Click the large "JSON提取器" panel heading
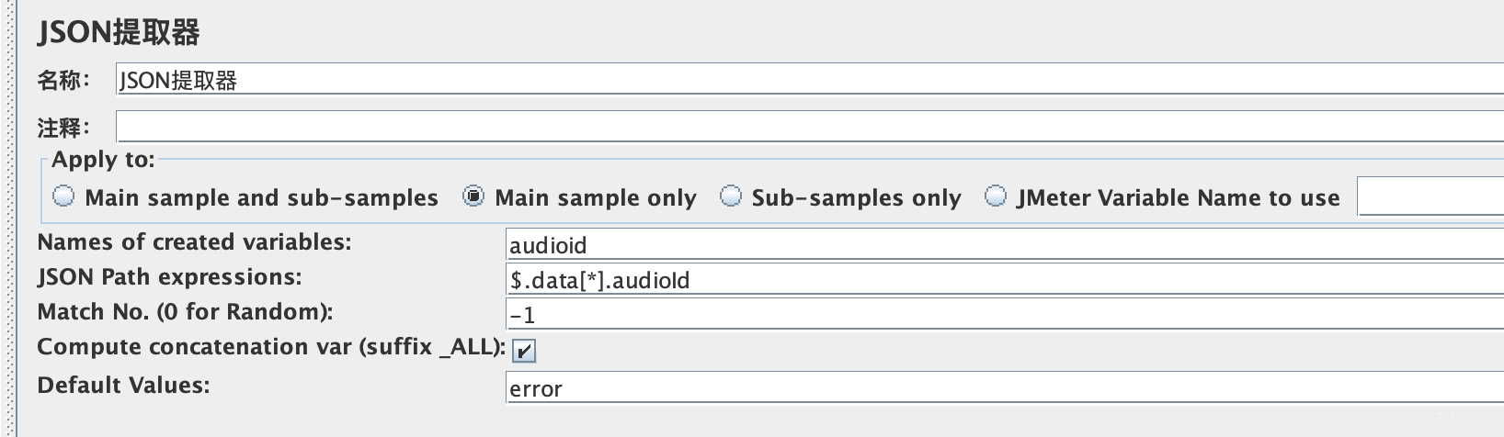 point(119,33)
